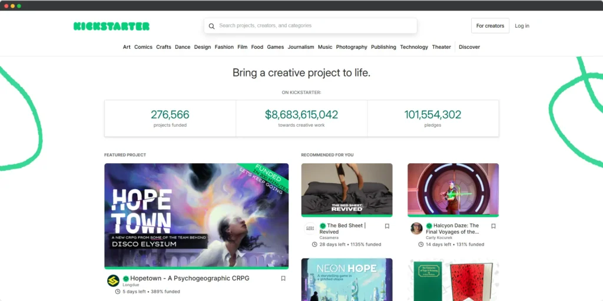Bookmark The Bed Sheet Revived project
The image size is (603, 301).
tap(387, 226)
